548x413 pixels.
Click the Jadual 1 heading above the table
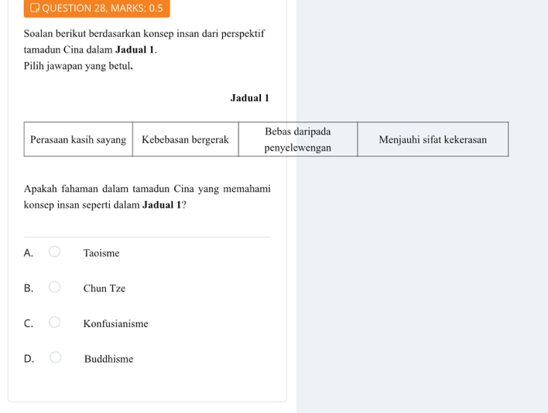pos(249,98)
